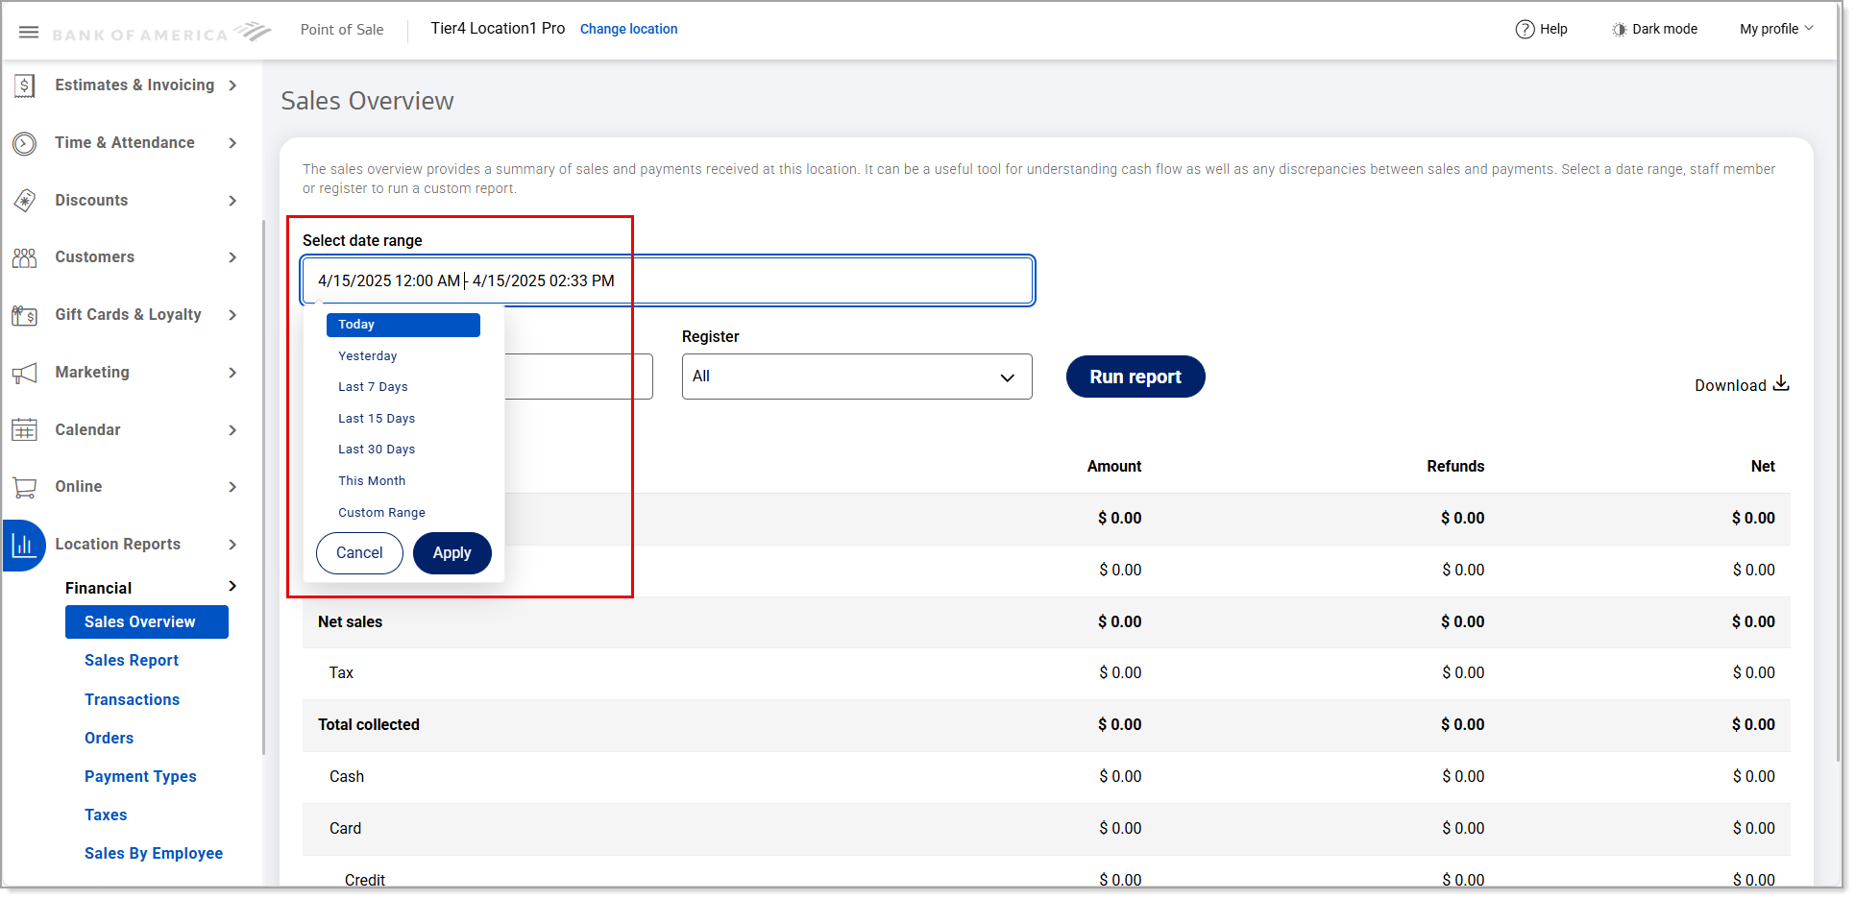
Task: Click the Run report button
Action: pyautogui.click(x=1135, y=377)
